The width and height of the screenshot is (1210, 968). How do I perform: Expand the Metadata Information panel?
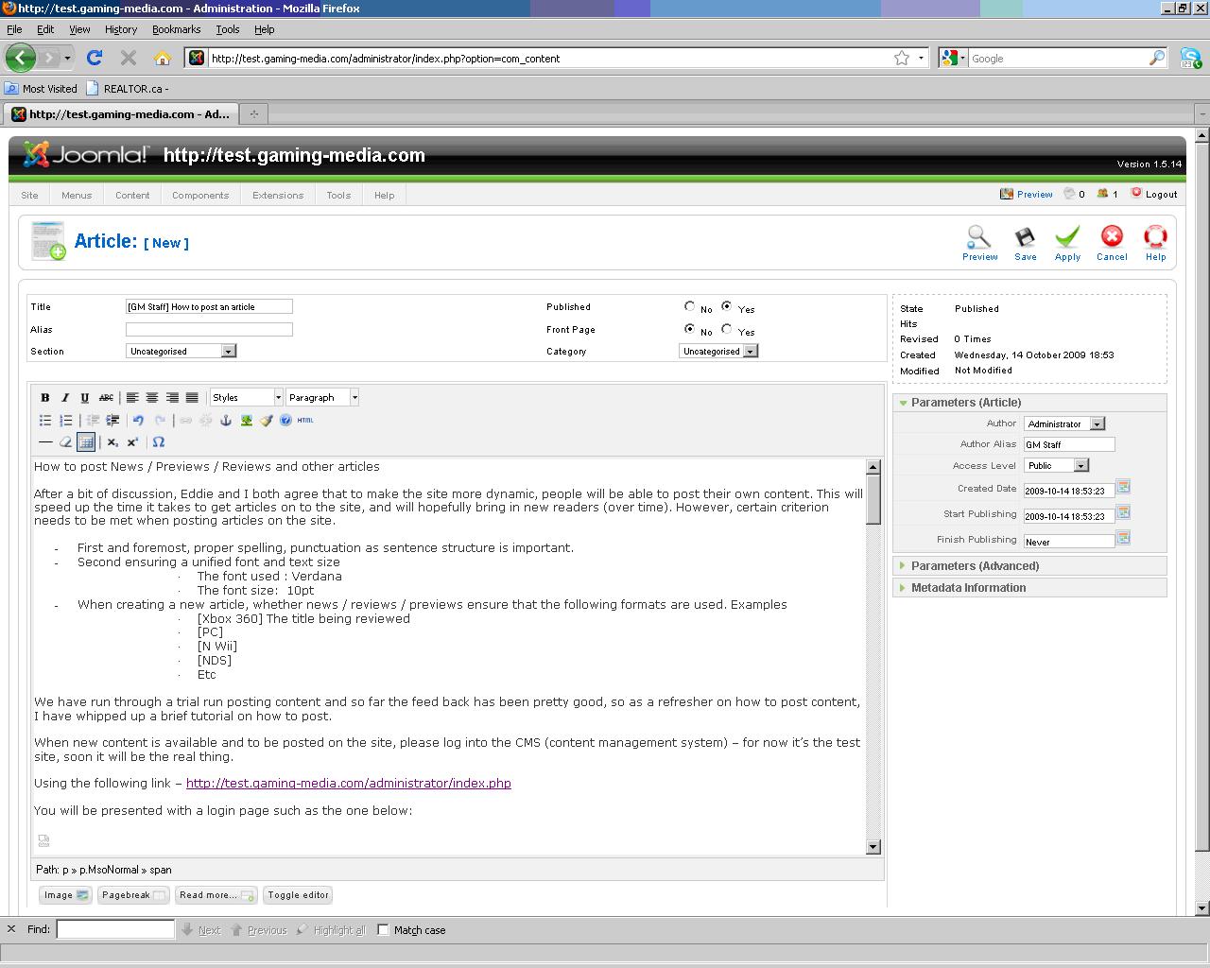[x=1029, y=588]
